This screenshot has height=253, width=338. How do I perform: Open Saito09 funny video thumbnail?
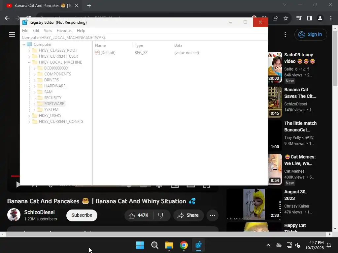click(x=275, y=67)
